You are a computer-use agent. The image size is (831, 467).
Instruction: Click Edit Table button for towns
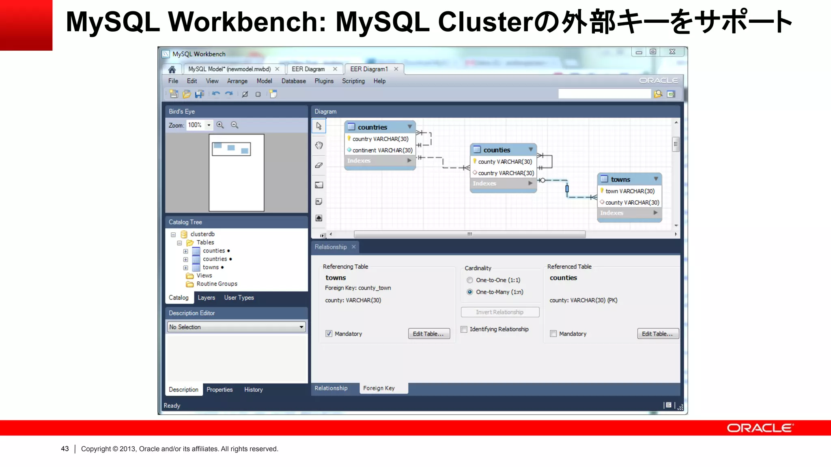[x=429, y=334]
